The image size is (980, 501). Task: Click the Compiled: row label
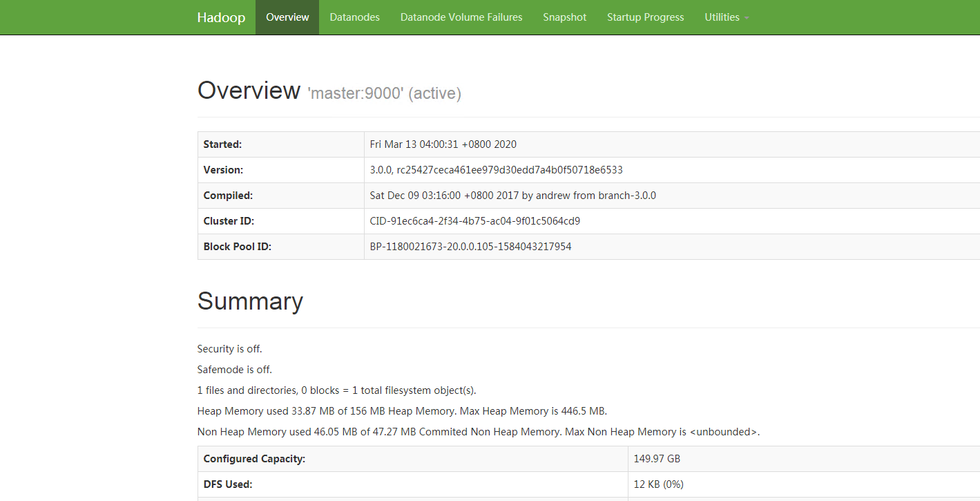click(228, 196)
